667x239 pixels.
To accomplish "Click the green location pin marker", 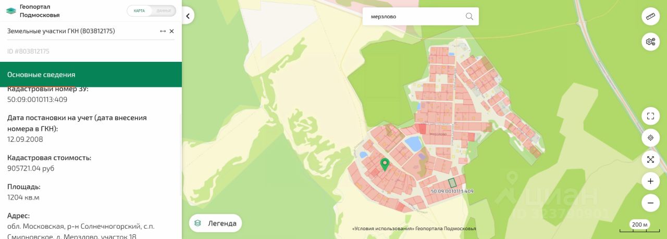I will coord(385,165).
